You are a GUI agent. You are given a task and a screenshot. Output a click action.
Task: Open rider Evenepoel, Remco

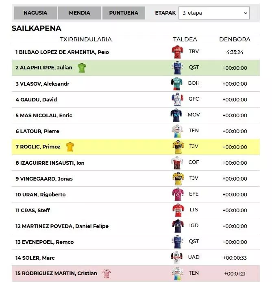(45, 242)
